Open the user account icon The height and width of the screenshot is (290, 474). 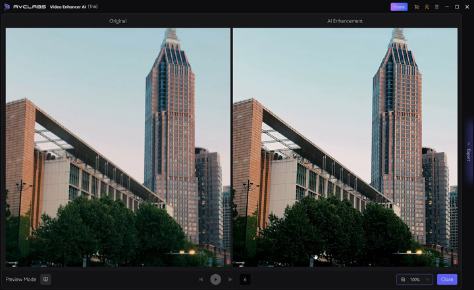[427, 7]
